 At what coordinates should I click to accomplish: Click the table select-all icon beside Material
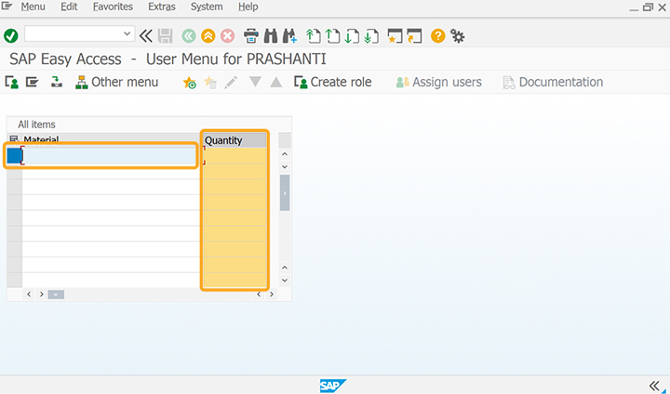coord(14,139)
